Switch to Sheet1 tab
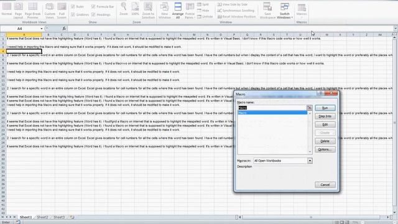 tap(26, 217)
